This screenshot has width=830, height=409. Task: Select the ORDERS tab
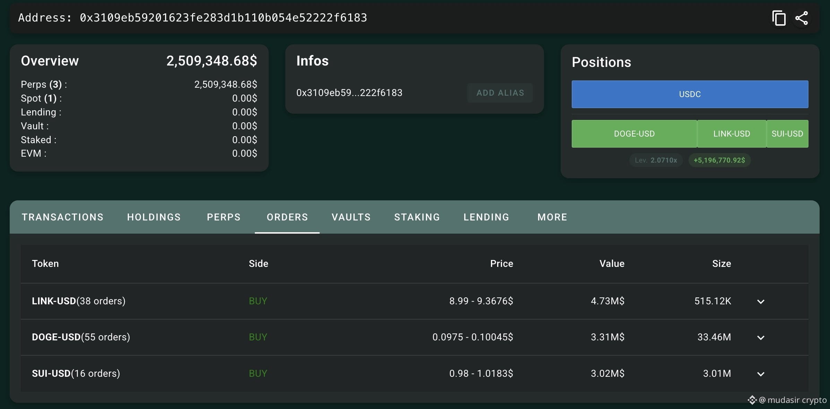287,217
